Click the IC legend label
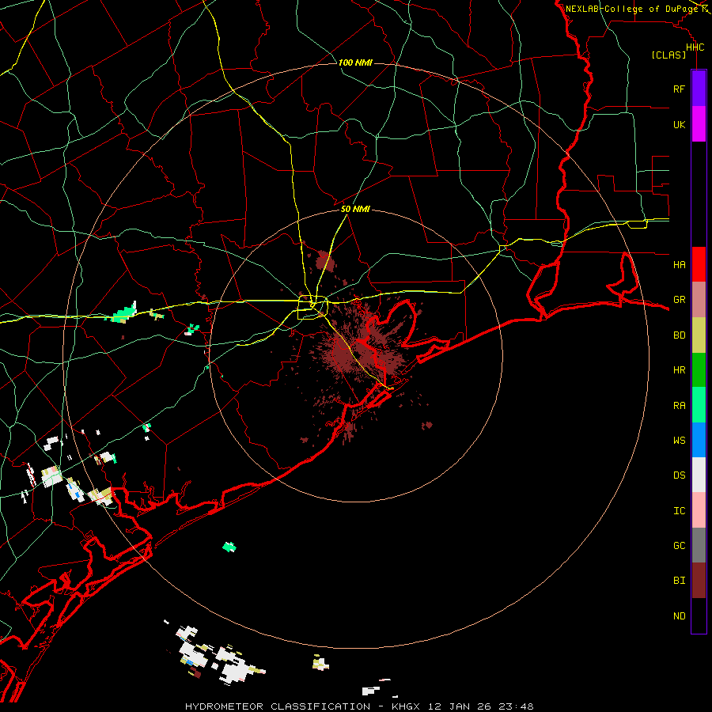The width and height of the screenshot is (712, 712). [x=679, y=511]
